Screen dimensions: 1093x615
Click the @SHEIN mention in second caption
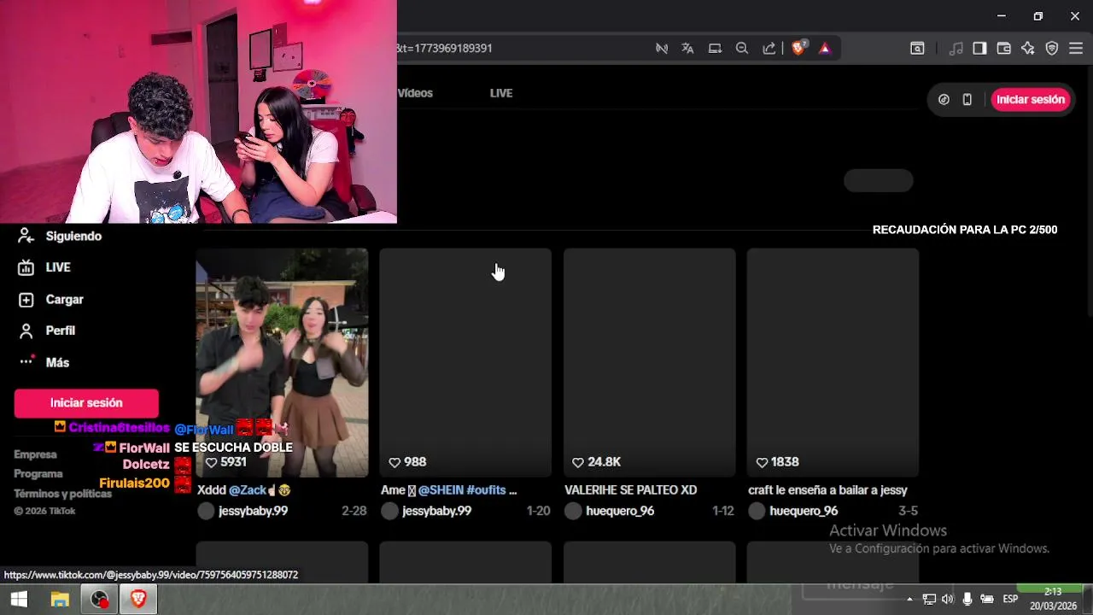point(441,490)
